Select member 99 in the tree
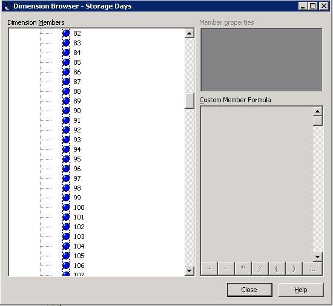This screenshot has width=333, height=306. [x=77, y=198]
